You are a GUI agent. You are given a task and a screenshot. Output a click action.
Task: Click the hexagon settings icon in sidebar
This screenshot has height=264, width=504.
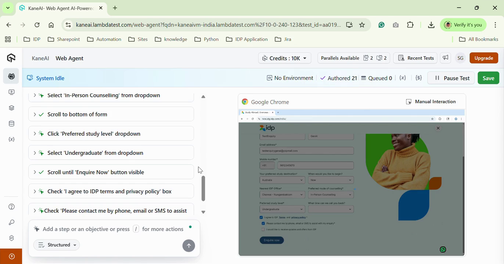click(12, 238)
